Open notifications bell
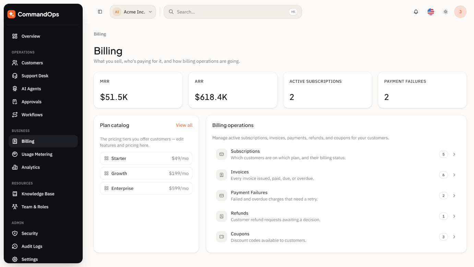The image size is (474, 267). click(x=416, y=12)
